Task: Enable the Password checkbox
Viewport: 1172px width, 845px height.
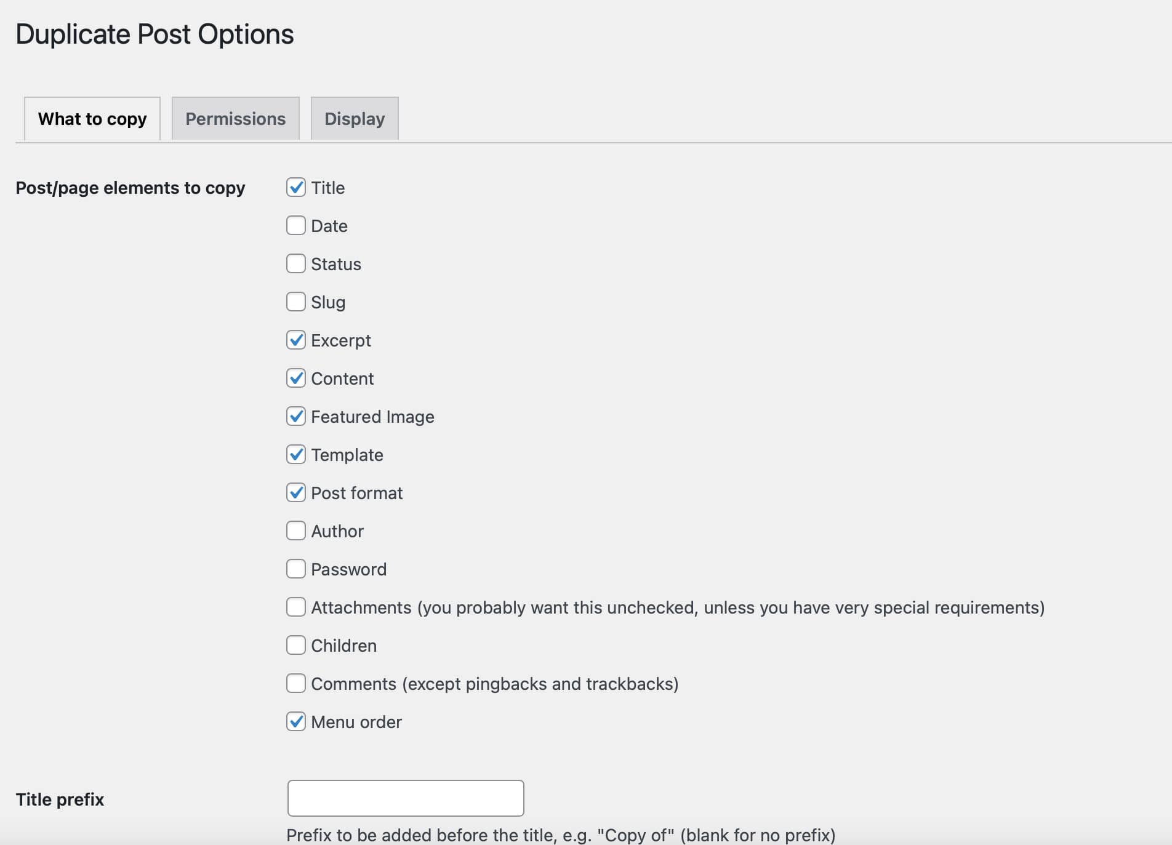Action: (296, 569)
